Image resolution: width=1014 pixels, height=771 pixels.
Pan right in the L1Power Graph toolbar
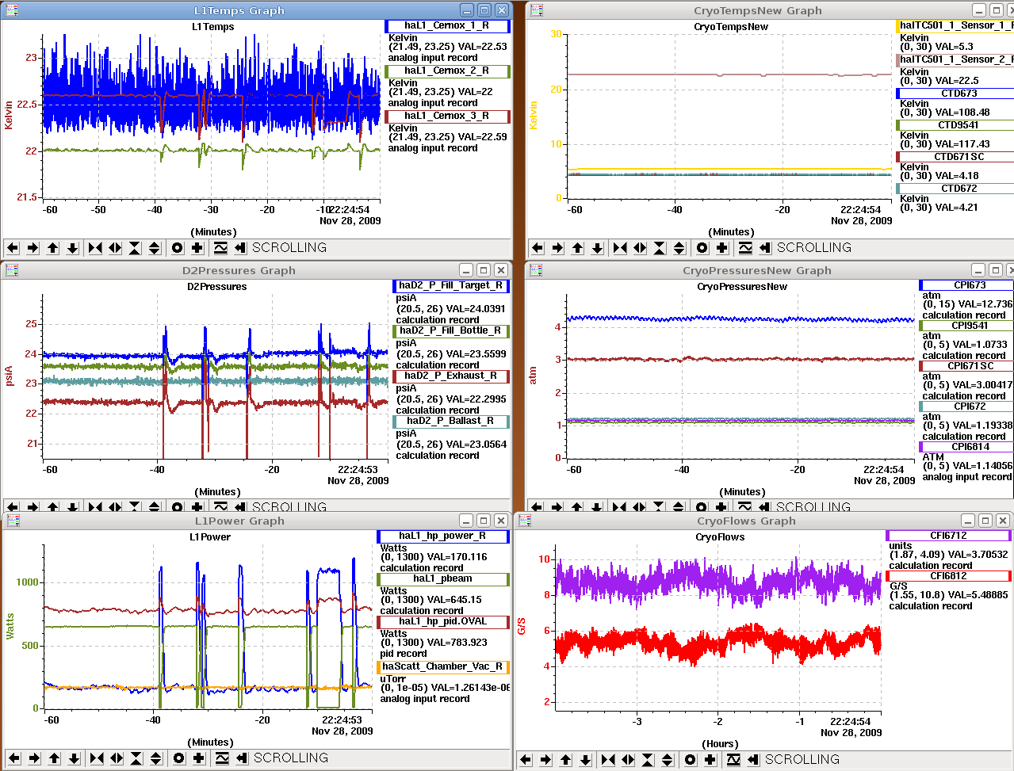click(x=34, y=758)
